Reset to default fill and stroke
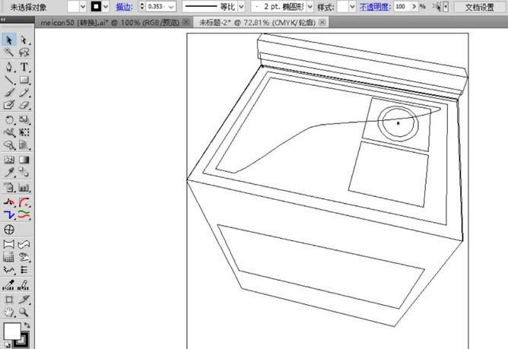This screenshot has width=508, height=349. click(x=7, y=344)
